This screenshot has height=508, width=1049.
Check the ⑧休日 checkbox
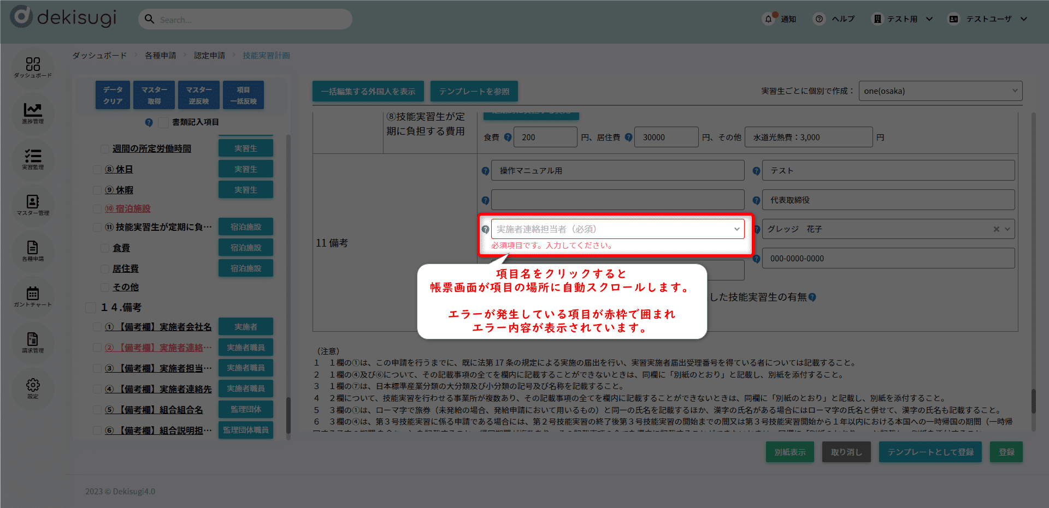click(97, 170)
